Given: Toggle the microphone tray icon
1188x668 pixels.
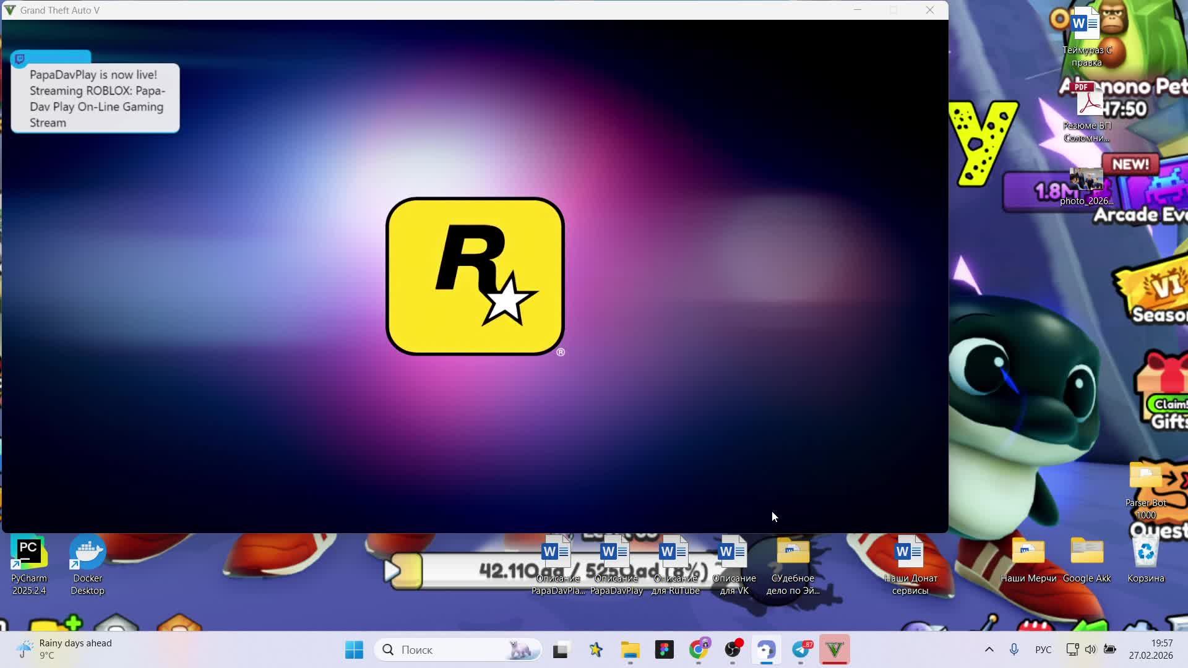Looking at the screenshot, I should click(1014, 649).
